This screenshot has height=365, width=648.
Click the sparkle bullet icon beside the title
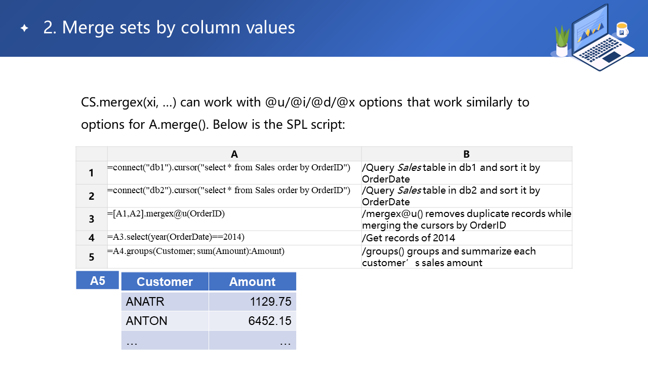[24, 28]
